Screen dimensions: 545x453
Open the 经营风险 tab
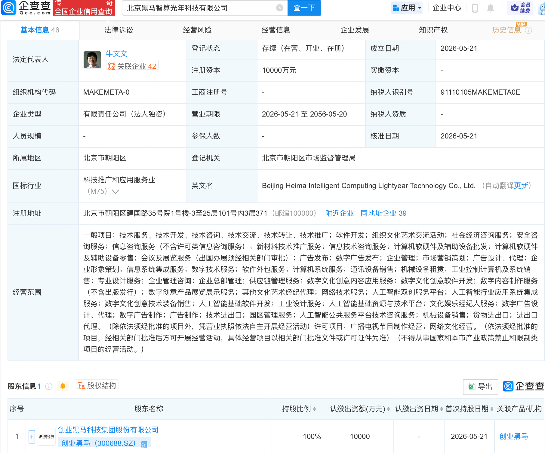click(197, 30)
